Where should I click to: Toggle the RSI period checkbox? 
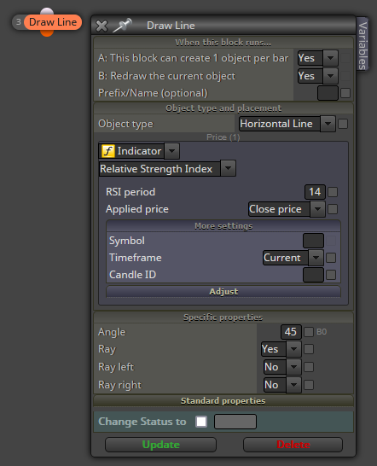coord(333,192)
